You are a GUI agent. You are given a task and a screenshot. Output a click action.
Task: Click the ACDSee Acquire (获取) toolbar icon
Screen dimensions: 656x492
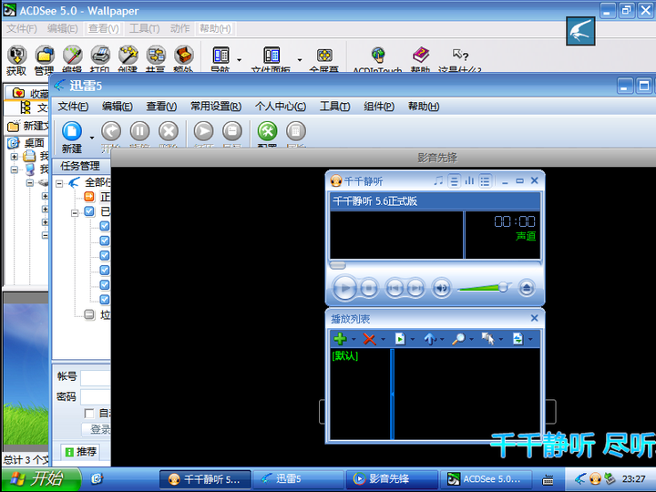click(16, 55)
